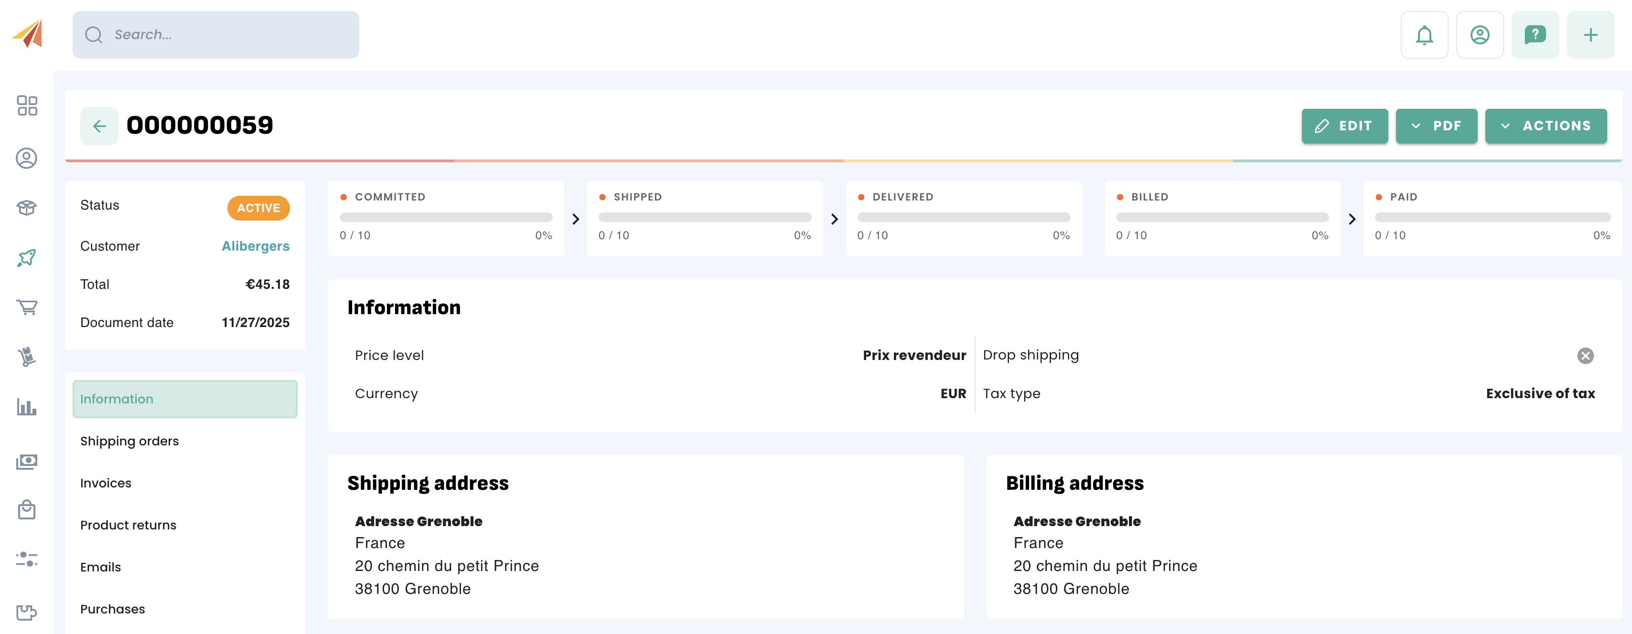Viewport: 1632px width, 634px height.
Task: Open the help question-mark icon
Action: click(1535, 35)
